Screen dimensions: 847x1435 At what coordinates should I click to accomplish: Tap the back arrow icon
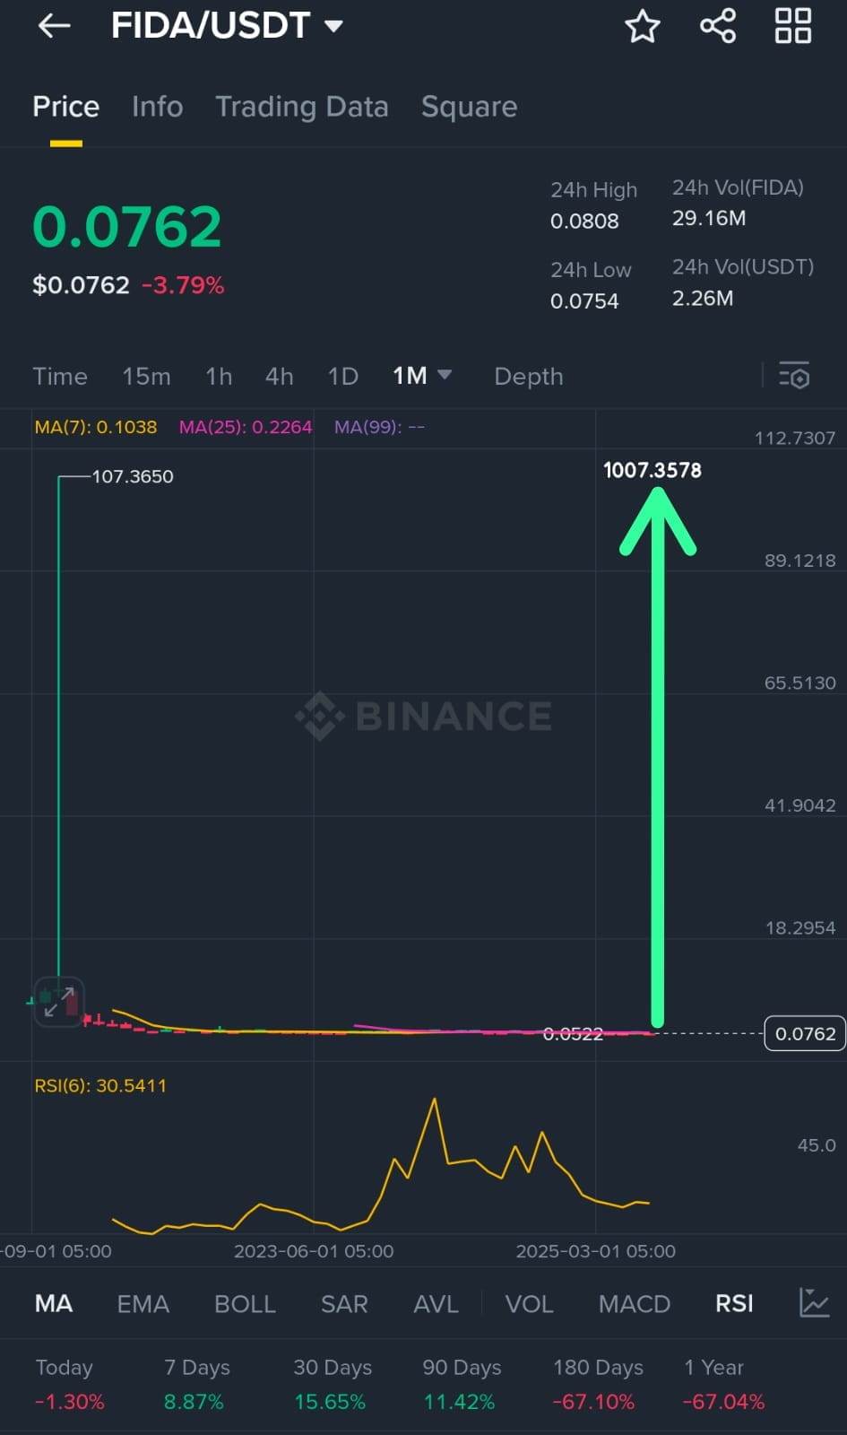(x=54, y=26)
